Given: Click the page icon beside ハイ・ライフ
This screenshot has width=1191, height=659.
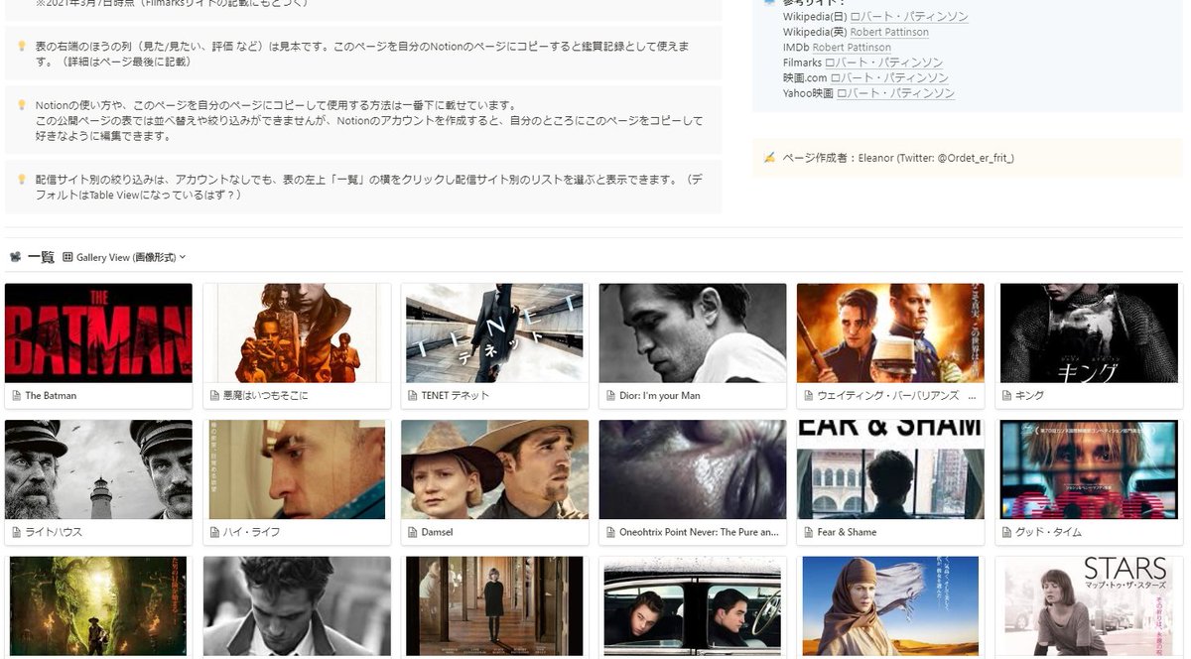Looking at the screenshot, I should pyautogui.click(x=214, y=532).
